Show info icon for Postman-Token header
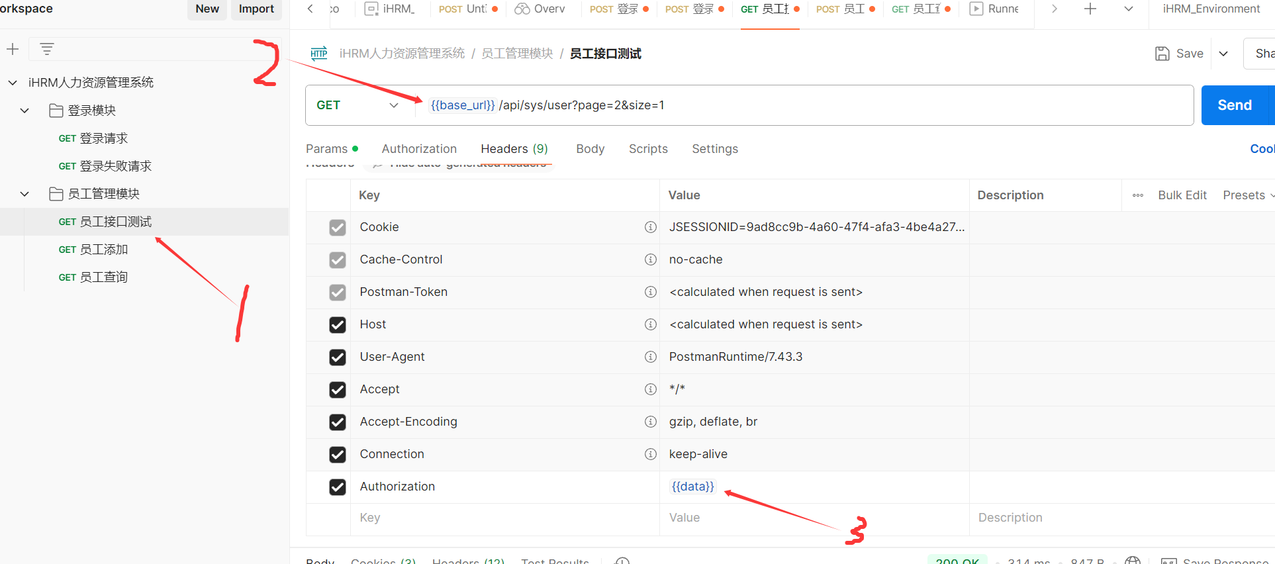 point(651,292)
